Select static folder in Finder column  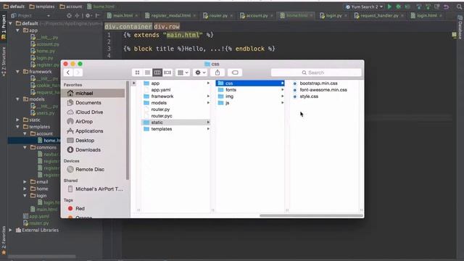click(x=176, y=123)
